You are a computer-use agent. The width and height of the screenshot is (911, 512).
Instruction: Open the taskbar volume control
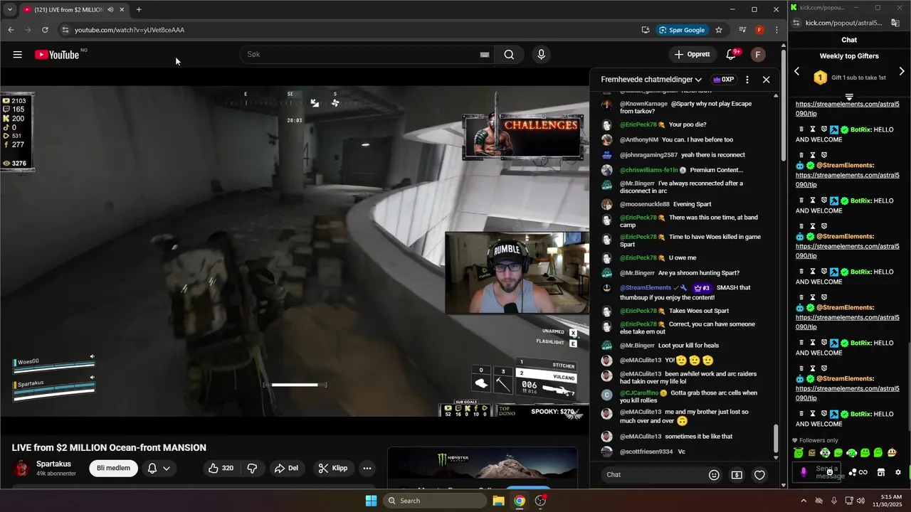862,501
